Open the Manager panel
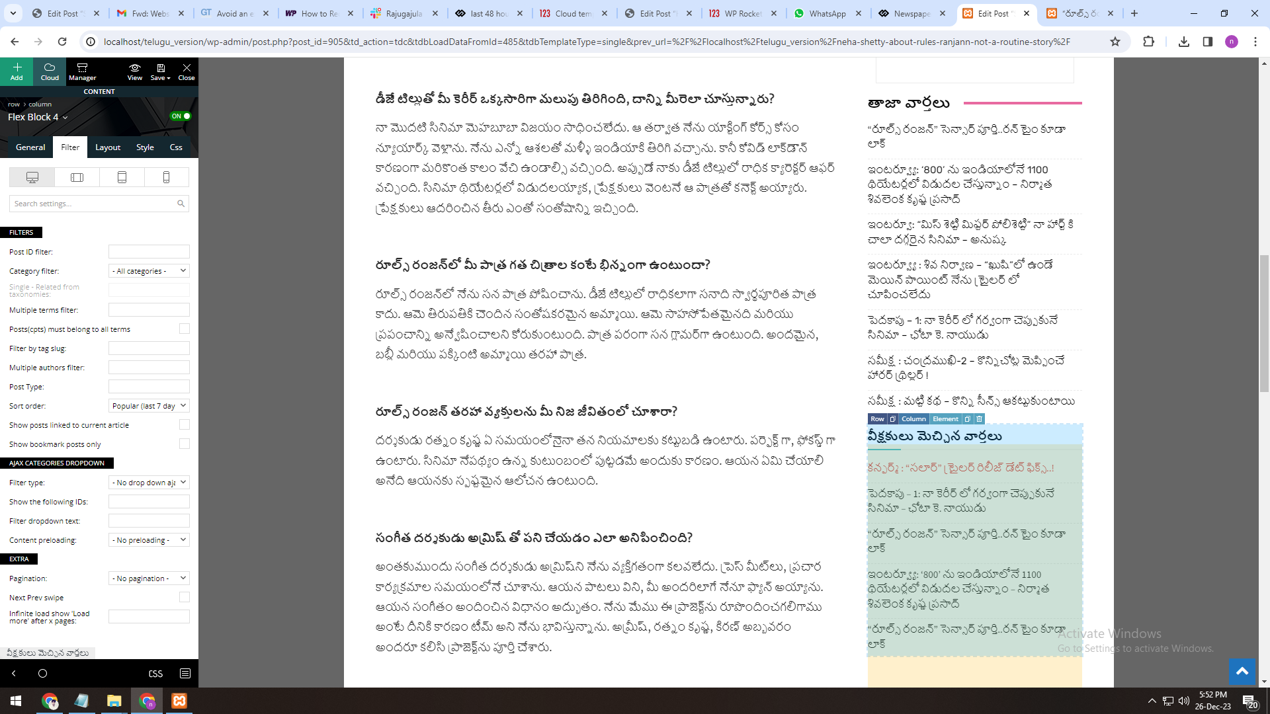 pyautogui.click(x=83, y=71)
